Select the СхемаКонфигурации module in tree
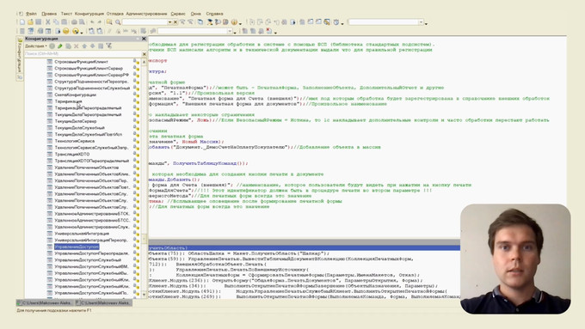The image size is (585, 329). [76, 94]
